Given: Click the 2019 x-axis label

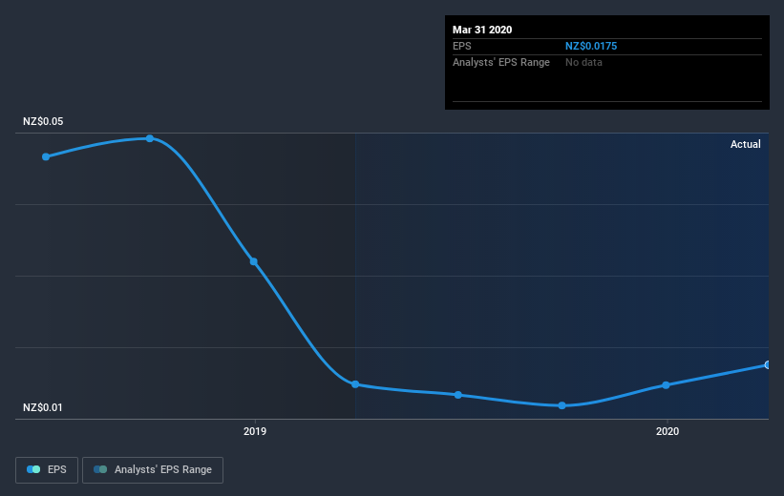Looking at the screenshot, I should 255,431.
